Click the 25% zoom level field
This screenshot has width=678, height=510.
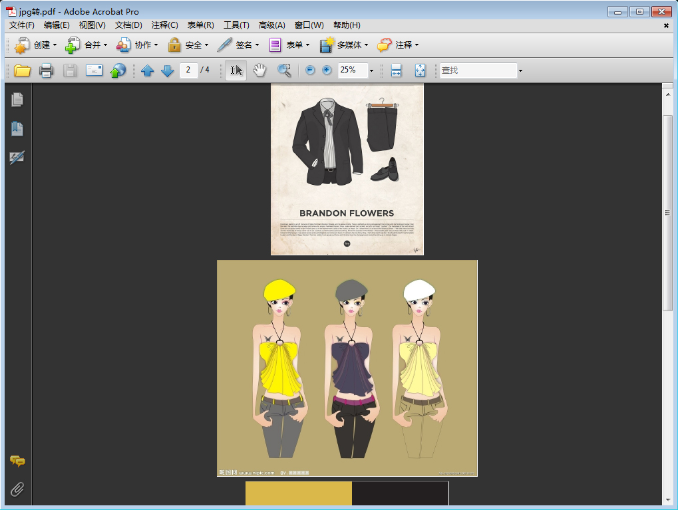353,70
